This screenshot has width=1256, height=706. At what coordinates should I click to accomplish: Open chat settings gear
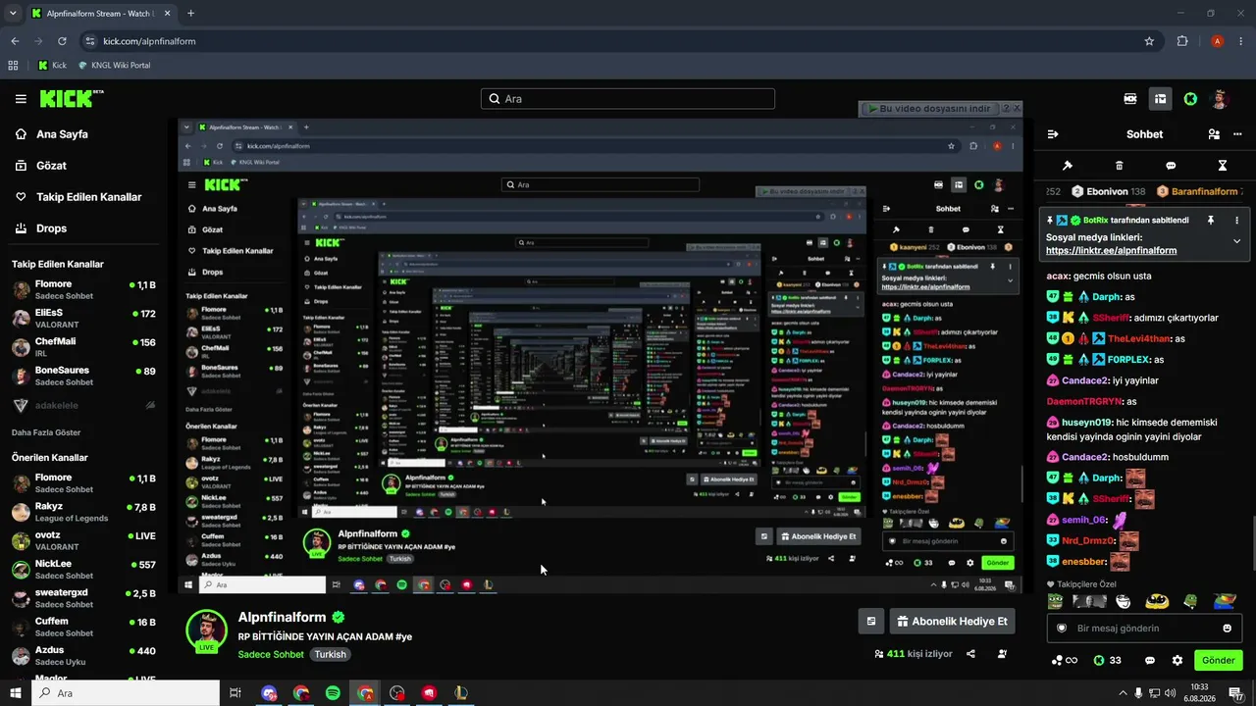point(1177,661)
